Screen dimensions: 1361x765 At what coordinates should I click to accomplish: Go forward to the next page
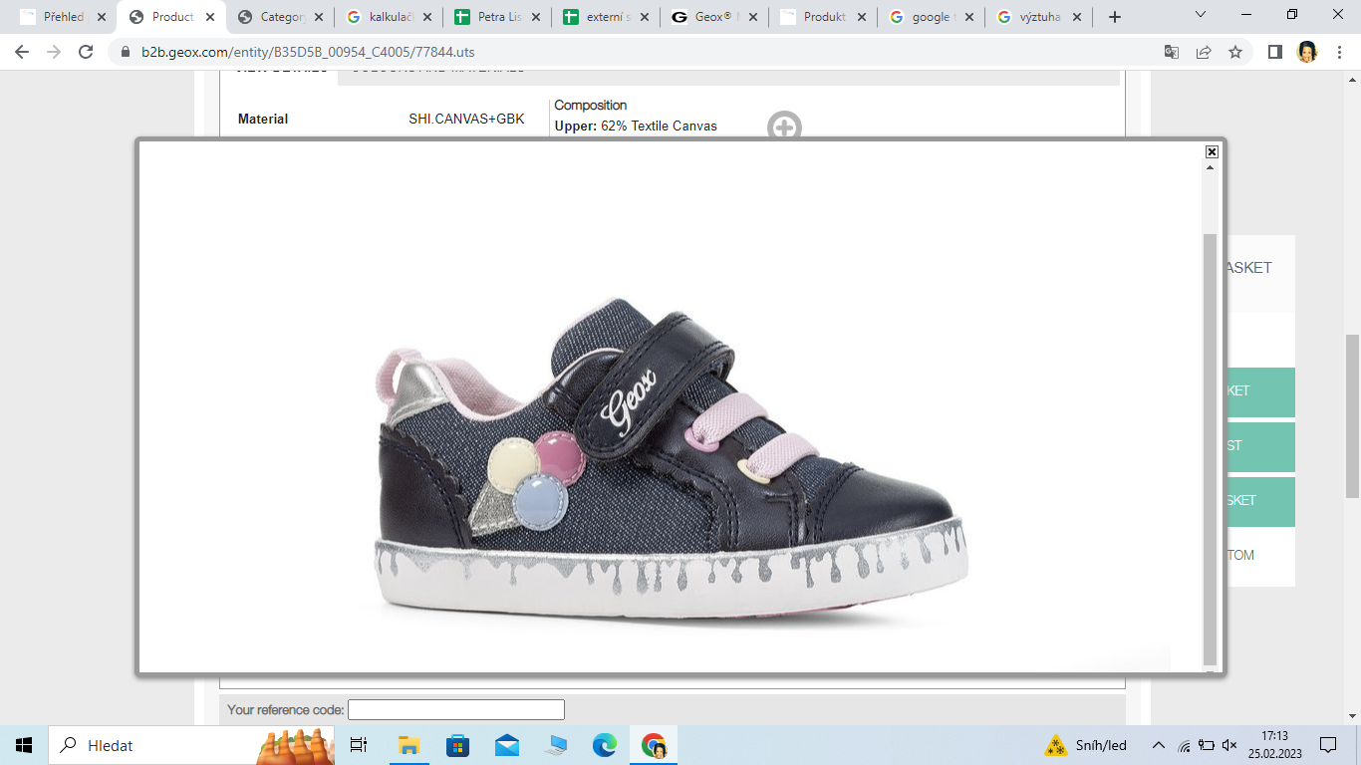pos(54,52)
